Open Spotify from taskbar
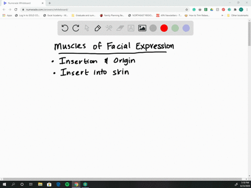Viewport: 251px width, 188px height. pos(67,184)
